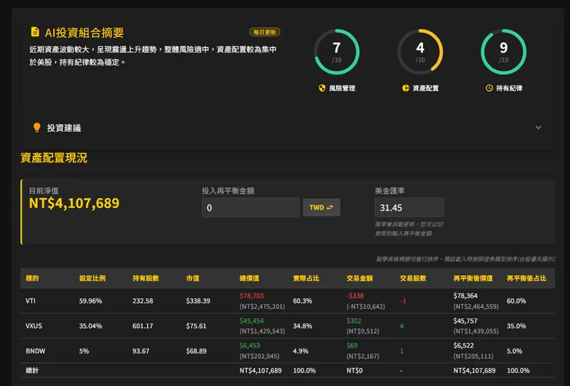Click the NT$4,107,689 net value headline

pos(74,203)
